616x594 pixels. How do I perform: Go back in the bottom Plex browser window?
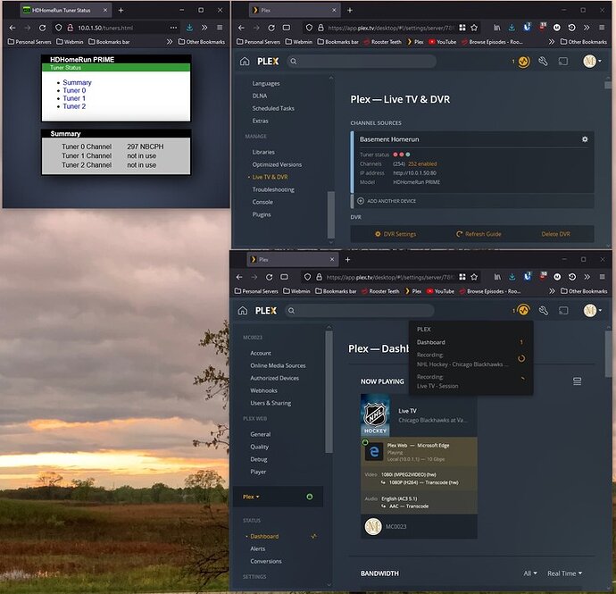(x=239, y=277)
